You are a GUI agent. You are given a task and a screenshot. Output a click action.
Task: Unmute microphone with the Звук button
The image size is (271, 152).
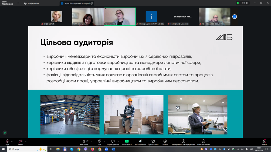click(7, 142)
